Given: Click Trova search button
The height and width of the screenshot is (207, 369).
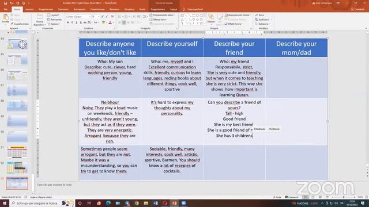Looking at the screenshot, I should [x=260, y=15].
